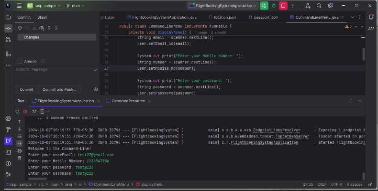Open line separator CRLF selector

tap(322, 184)
